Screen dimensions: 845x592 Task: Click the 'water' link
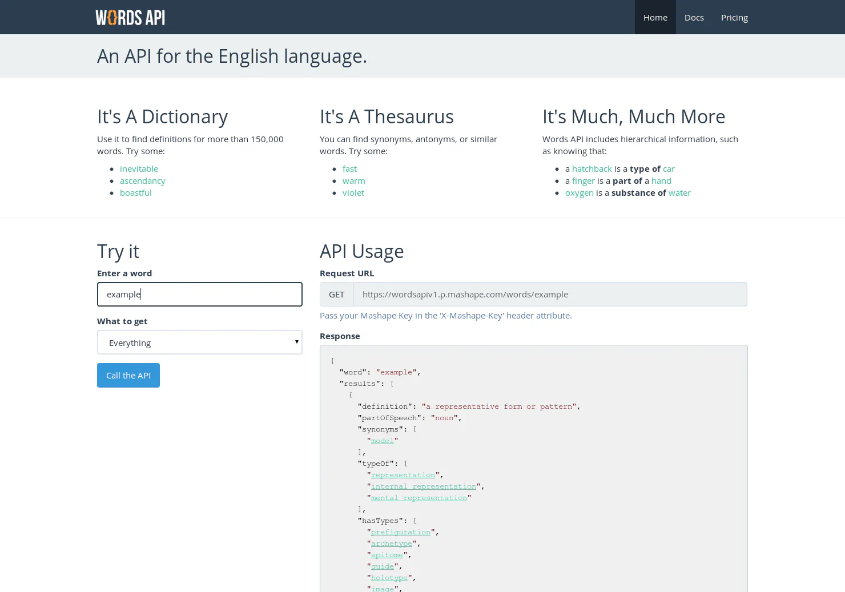(x=679, y=193)
